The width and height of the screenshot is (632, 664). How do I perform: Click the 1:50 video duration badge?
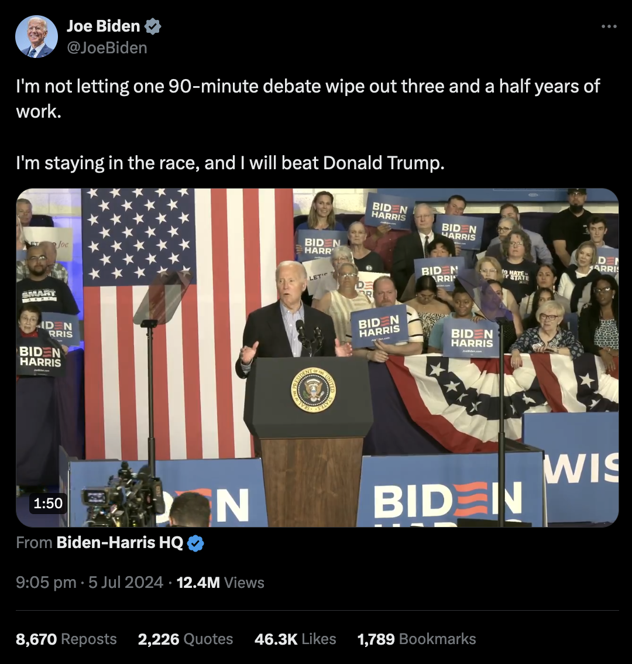(x=48, y=503)
